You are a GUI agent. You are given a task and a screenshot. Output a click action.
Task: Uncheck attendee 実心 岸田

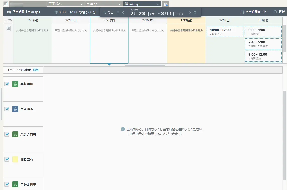(7, 84)
